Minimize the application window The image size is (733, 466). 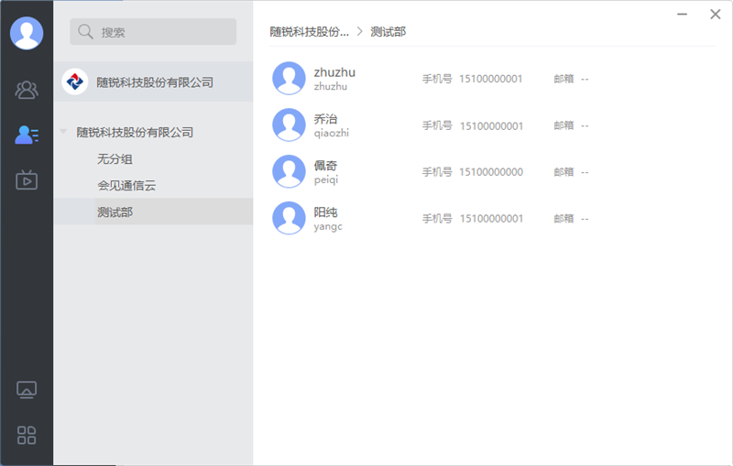683,15
